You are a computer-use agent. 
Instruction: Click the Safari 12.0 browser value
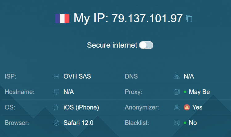(x=78, y=123)
